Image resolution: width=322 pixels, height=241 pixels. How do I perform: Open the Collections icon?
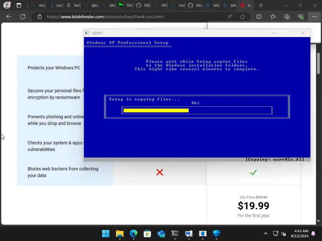287,17
